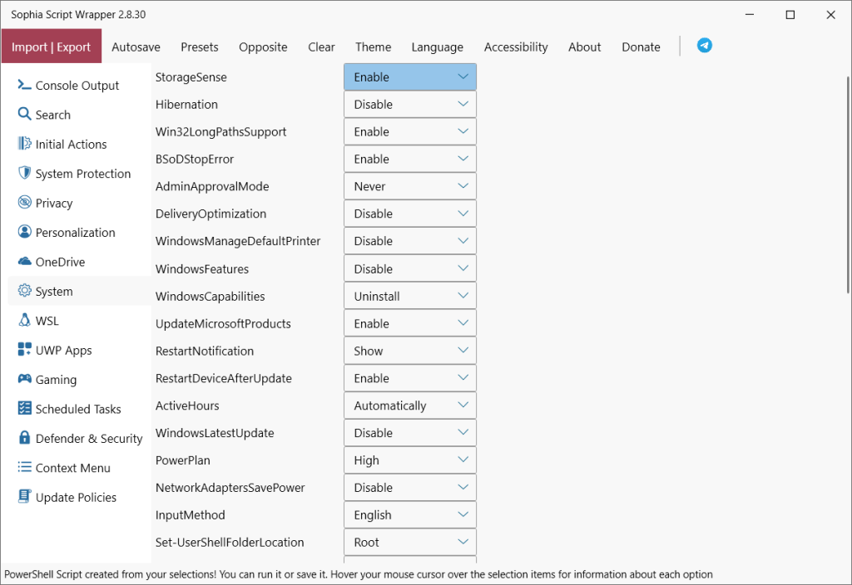
Task: Click the Autosave menu item
Action: (136, 47)
